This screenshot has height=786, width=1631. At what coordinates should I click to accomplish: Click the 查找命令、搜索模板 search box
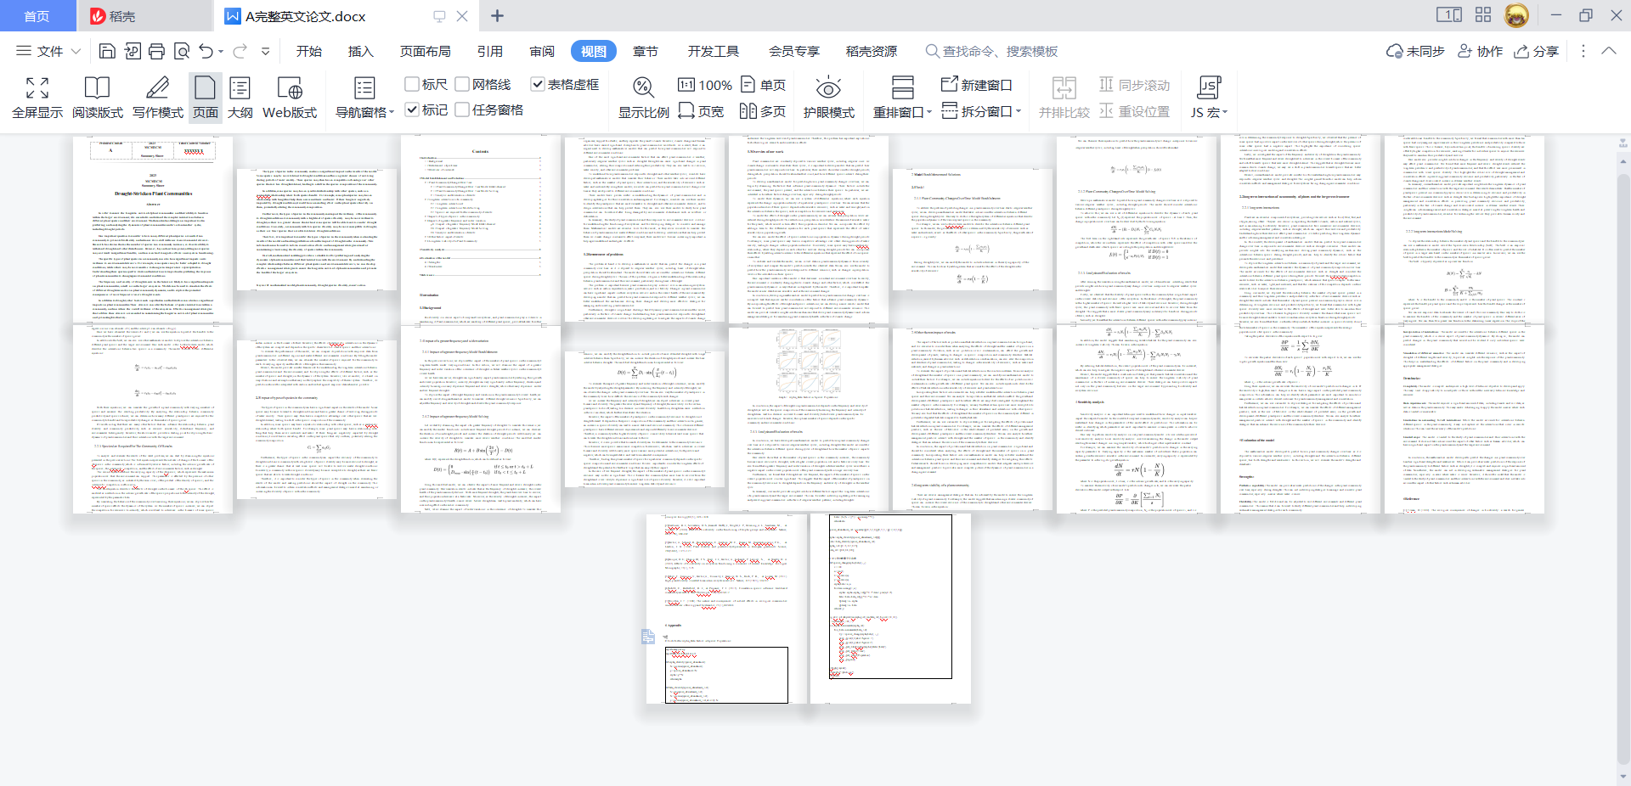point(992,52)
